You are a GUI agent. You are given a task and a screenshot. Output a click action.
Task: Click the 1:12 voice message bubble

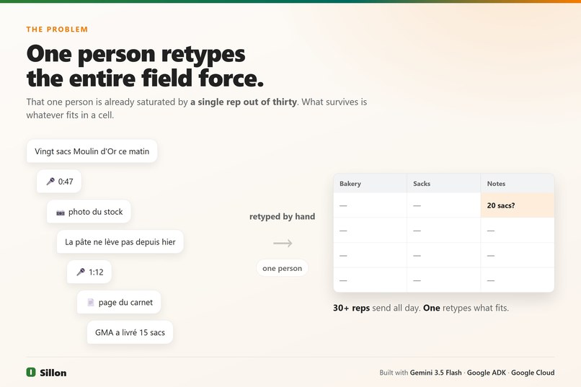pos(89,272)
